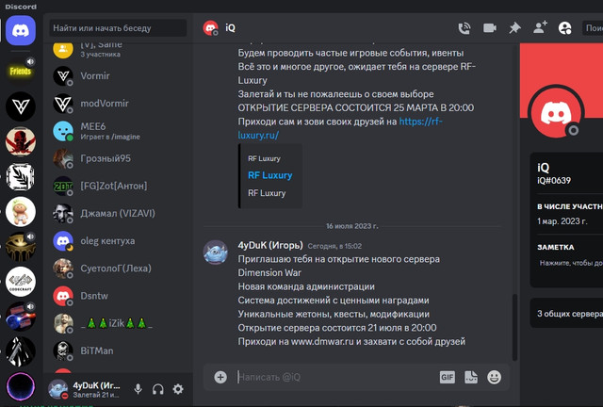603x407 pixels.
Task: Open the server with white leaf pattern icon
Action: (x=21, y=176)
